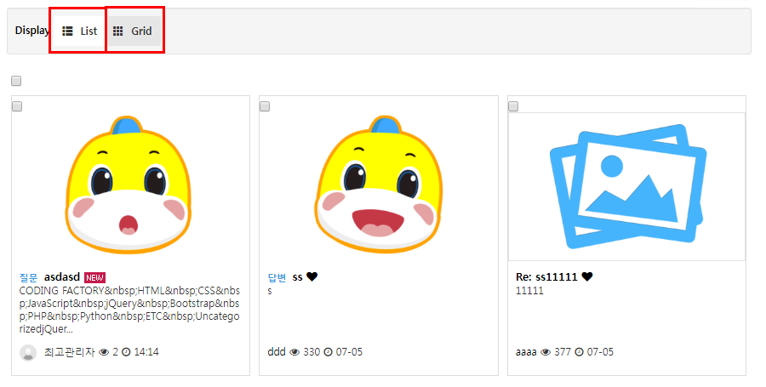Open author aaaa profile

(x=526, y=352)
